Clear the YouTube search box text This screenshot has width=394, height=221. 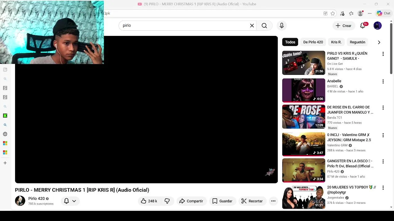pyautogui.click(x=252, y=25)
